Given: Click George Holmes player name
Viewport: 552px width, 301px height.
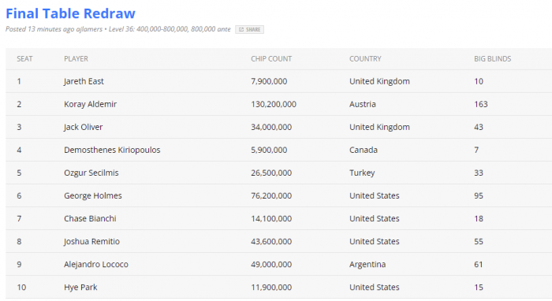Looking at the screenshot, I should tap(93, 195).
